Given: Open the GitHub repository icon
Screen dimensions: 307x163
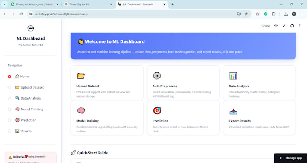Looking at the screenshot, I should click(292, 26).
